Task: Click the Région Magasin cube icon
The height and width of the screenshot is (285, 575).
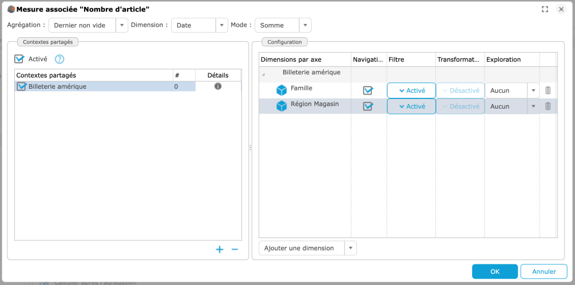Action: (x=281, y=106)
